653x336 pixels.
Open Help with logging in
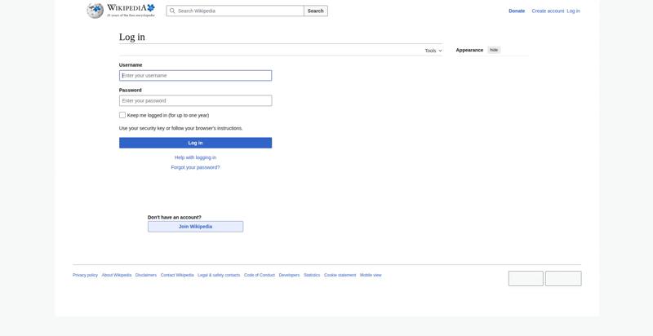point(195,157)
